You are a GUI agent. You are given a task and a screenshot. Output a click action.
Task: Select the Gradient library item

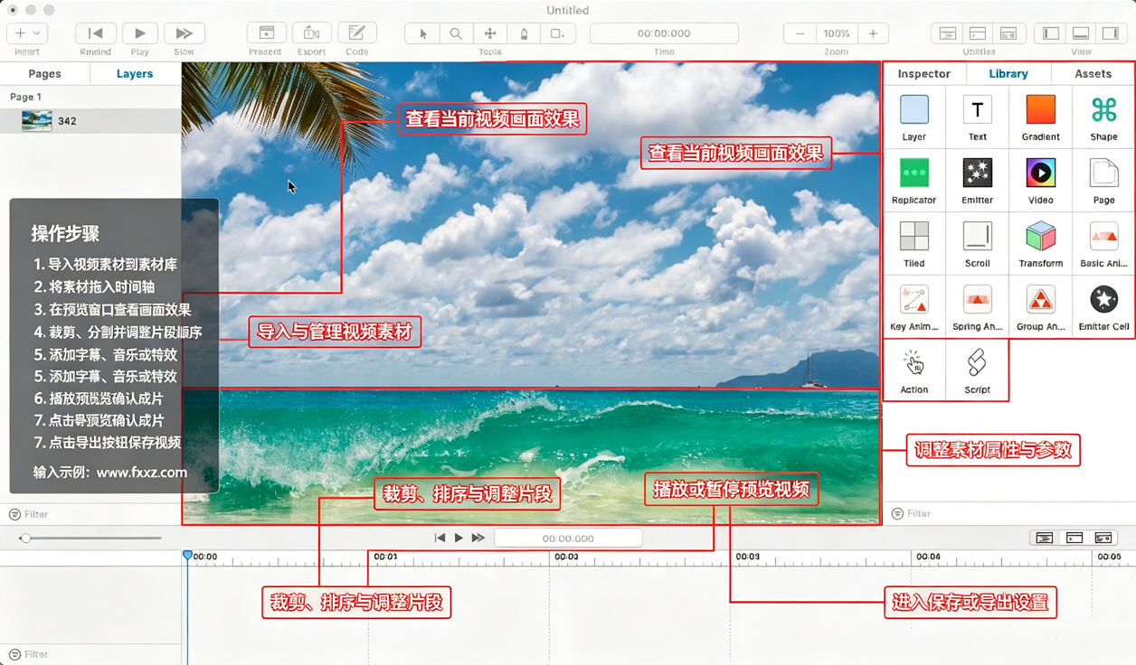click(x=1040, y=117)
